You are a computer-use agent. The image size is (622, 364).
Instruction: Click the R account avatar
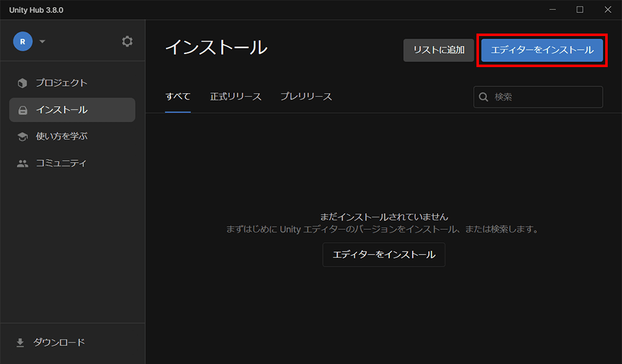pyautogui.click(x=22, y=41)
